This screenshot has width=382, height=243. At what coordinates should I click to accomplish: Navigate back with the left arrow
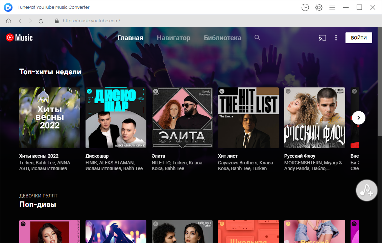[20, 21]
